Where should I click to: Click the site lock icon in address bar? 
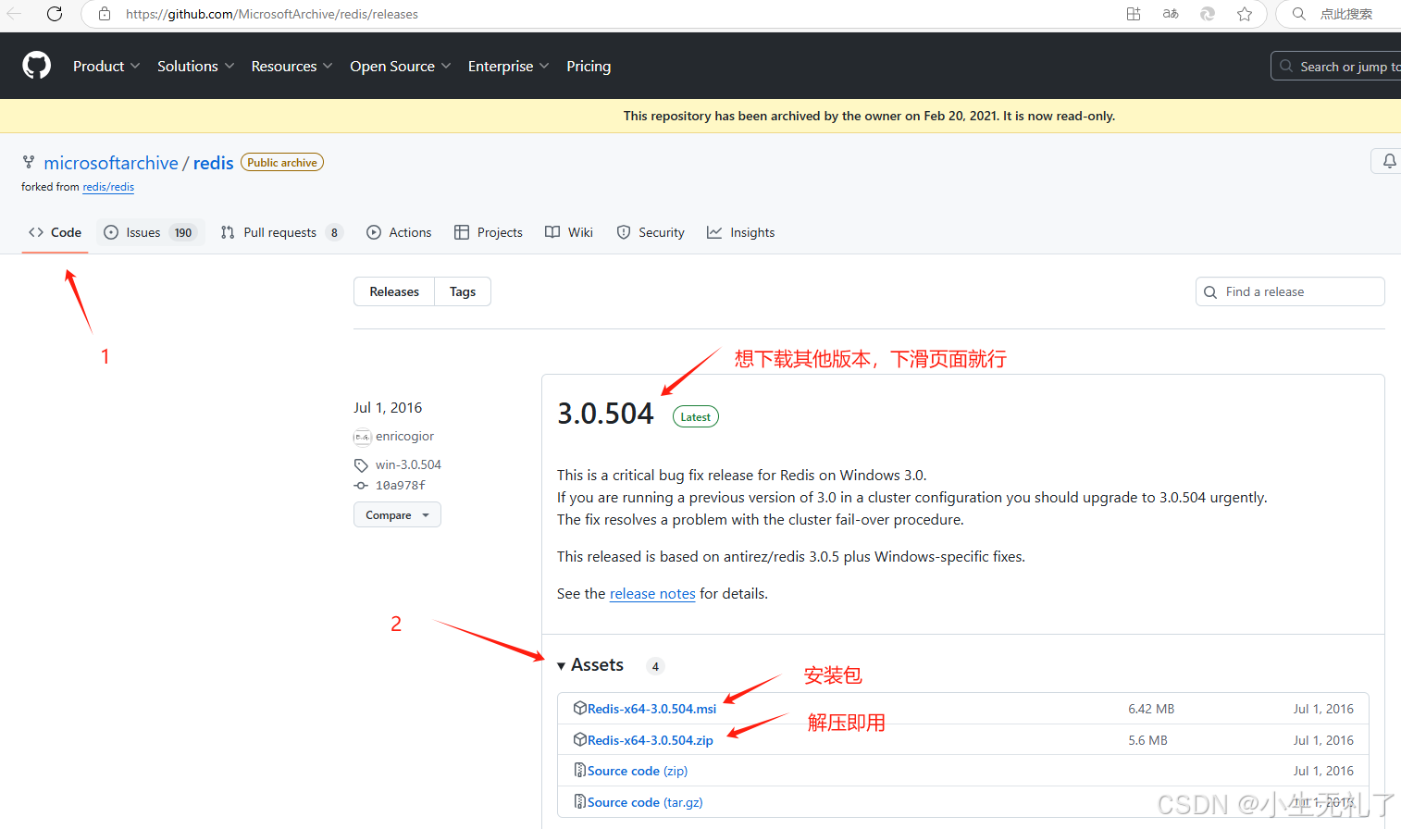105,14
